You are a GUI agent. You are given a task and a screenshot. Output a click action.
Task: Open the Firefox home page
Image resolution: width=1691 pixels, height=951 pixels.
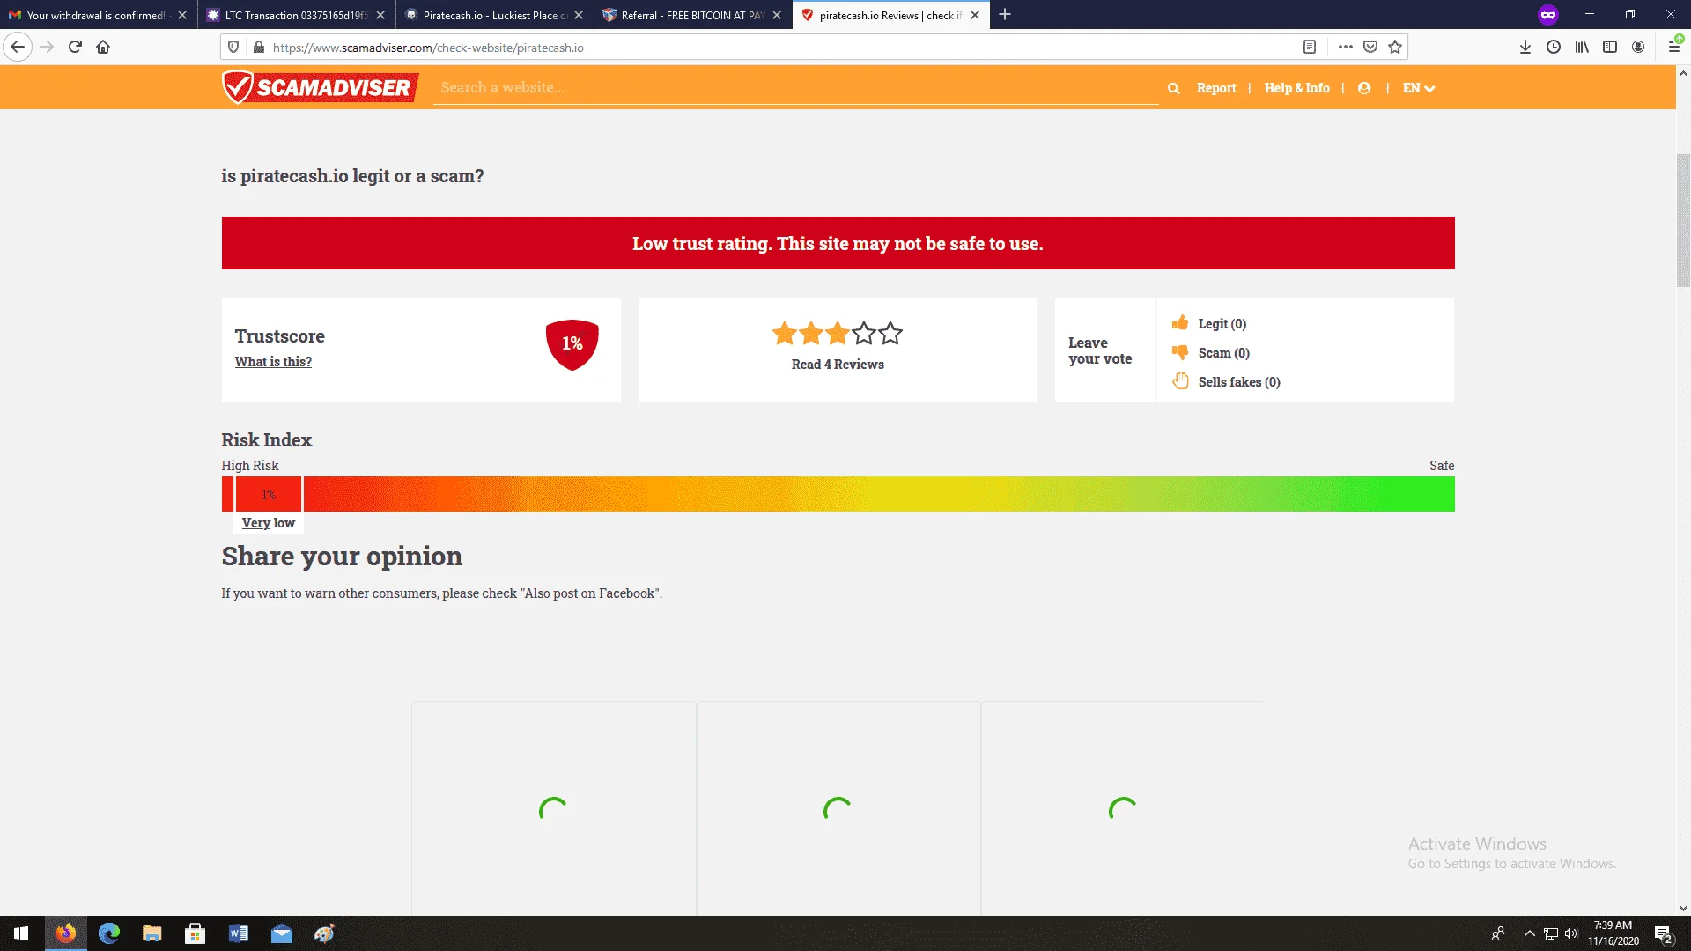coord(103,48)
